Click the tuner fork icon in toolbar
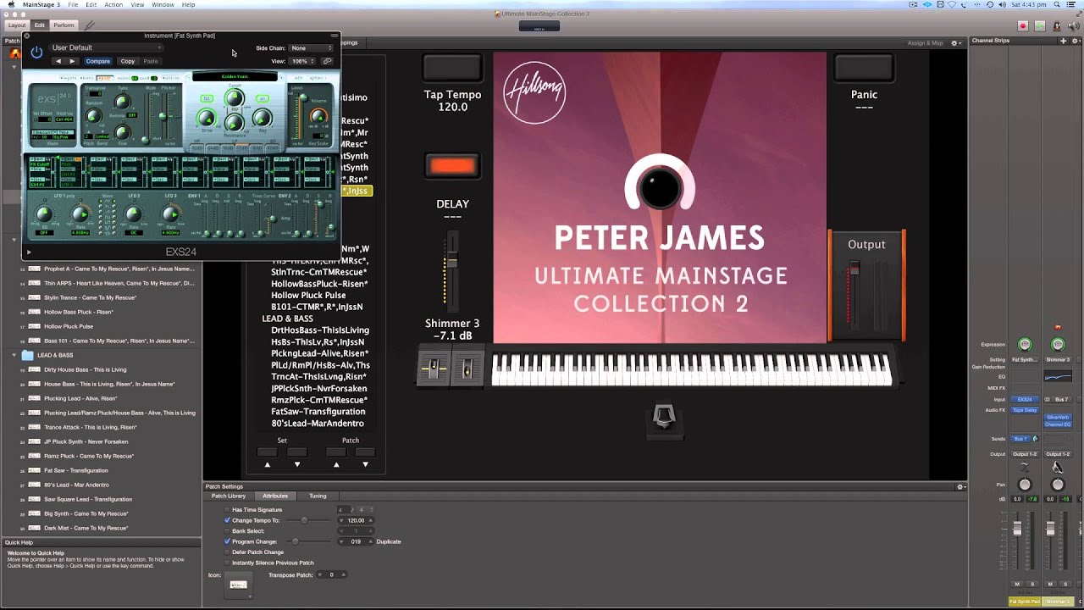This screenshot has width=1084, height=610. [x=90, y=25]
